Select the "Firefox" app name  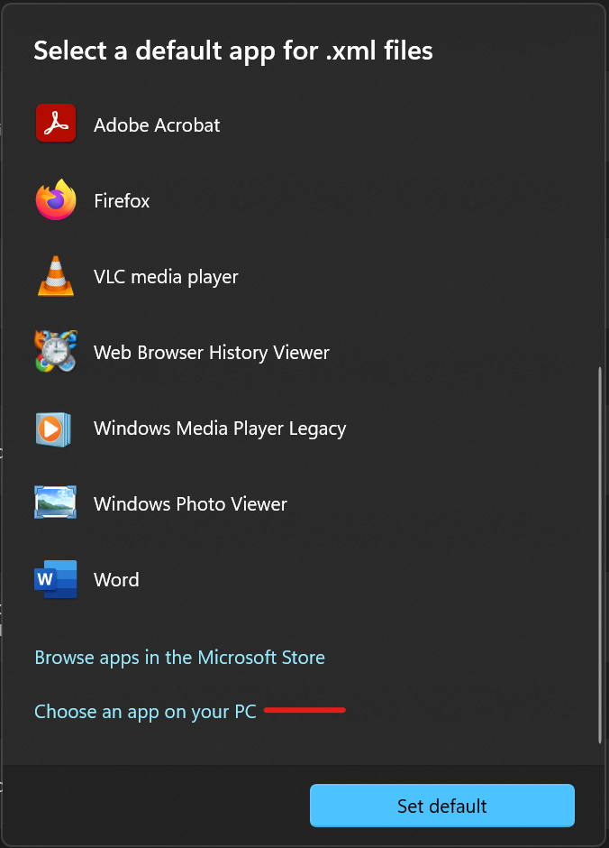point(122,201)
